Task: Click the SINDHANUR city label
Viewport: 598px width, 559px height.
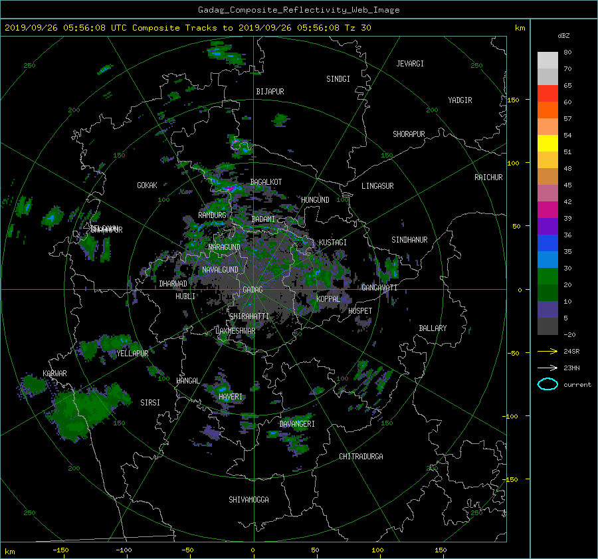Action: coord(409,240)
